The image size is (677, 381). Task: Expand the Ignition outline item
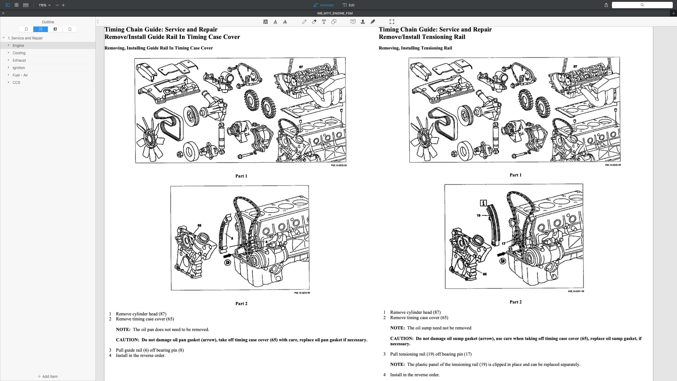click(8, 67)
